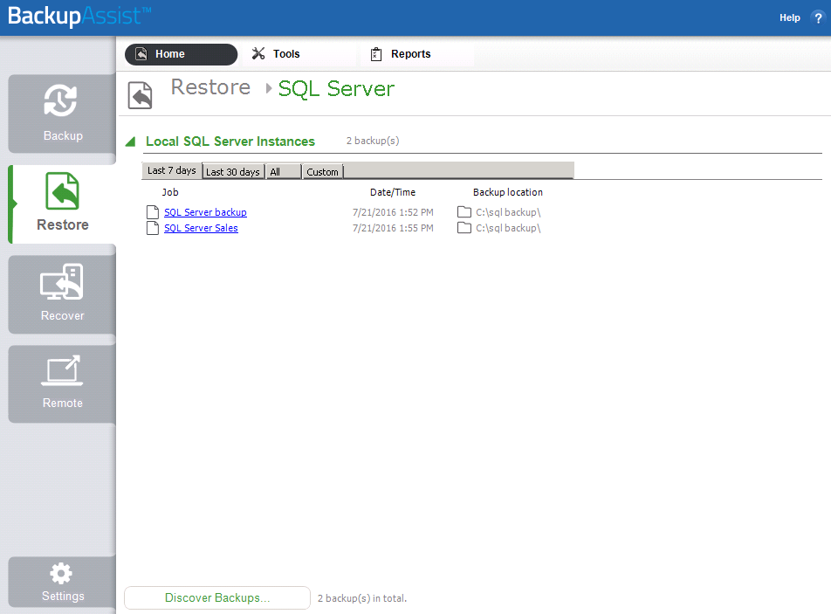Click the '2 backup(s) in total.' status text
Screen dimensions: 831x614
362,598
